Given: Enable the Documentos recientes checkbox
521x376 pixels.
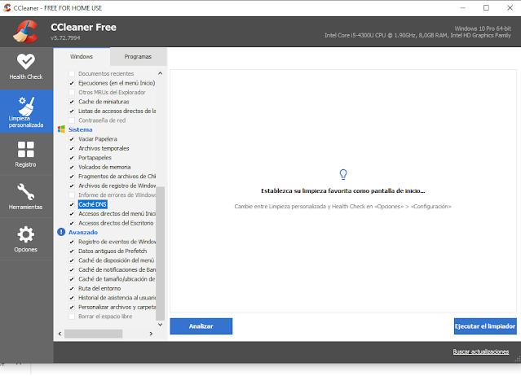Looking at the screenshot, I should pos(72,73).
